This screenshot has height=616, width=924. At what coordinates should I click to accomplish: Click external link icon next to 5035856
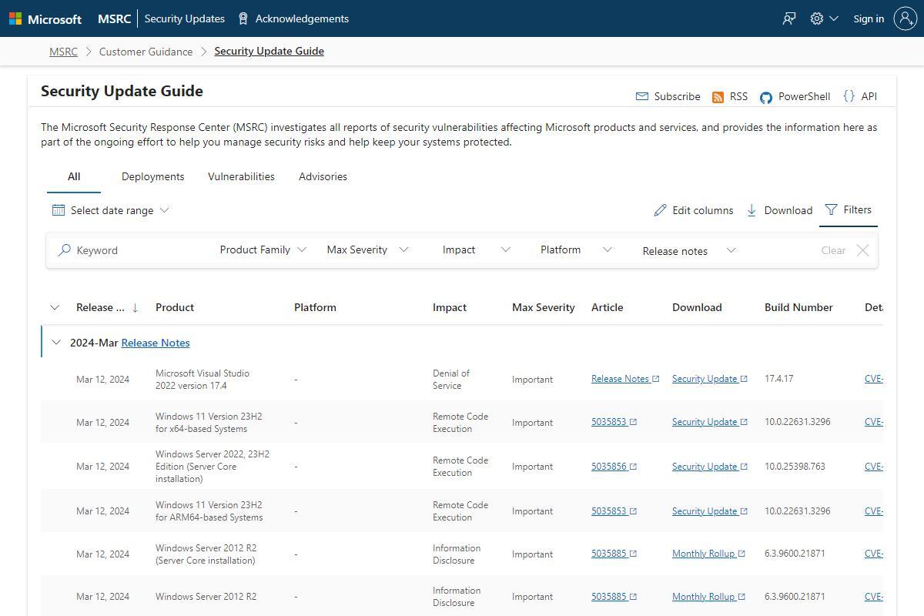(x=633, y=467)
